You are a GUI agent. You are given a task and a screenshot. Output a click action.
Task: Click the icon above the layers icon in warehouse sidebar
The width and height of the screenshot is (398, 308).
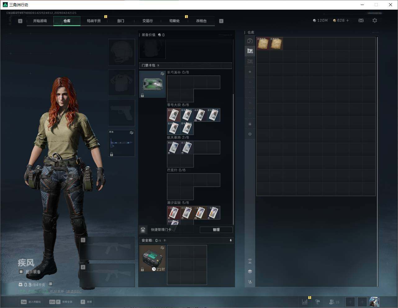click(250, 261)
